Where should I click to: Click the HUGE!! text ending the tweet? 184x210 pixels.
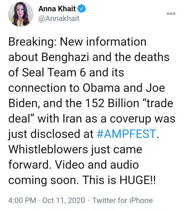point(137,180)
